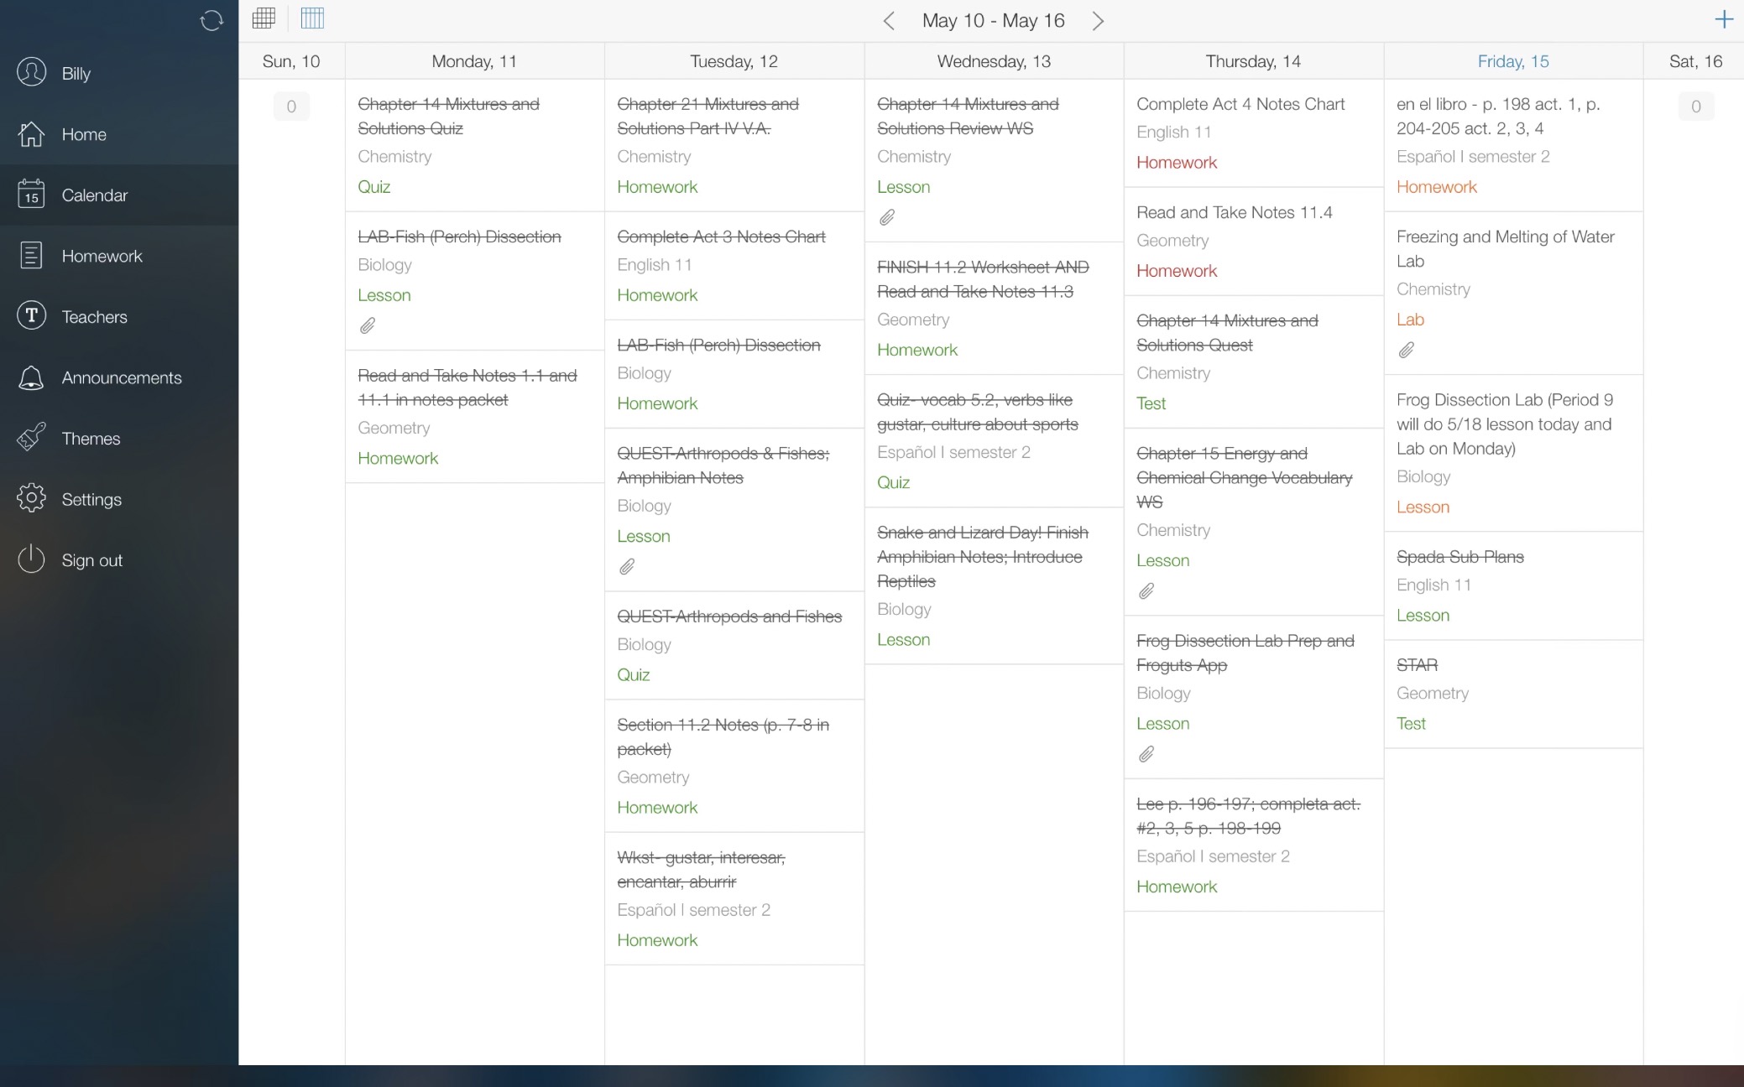Open Billy's profile
The width and height of the screenshot is (1744, 1087).
pos(76,73)
